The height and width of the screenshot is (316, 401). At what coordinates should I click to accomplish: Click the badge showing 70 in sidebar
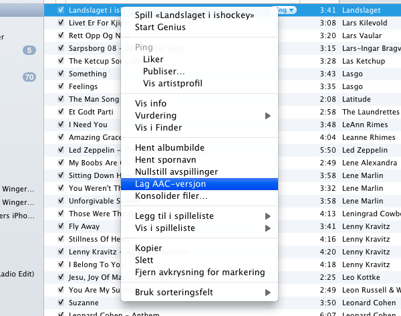pyautogui.click(x=29, y=77)
